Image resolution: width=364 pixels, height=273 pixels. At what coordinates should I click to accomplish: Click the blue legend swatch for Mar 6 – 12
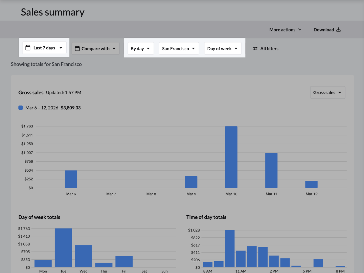(x=21, y=108)
